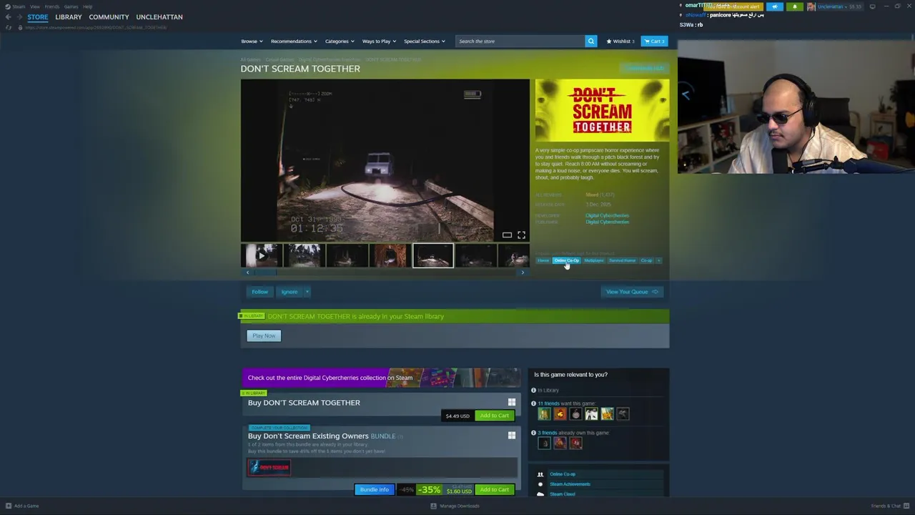Select the second screenshot thumbnail

tap(304, 255)
